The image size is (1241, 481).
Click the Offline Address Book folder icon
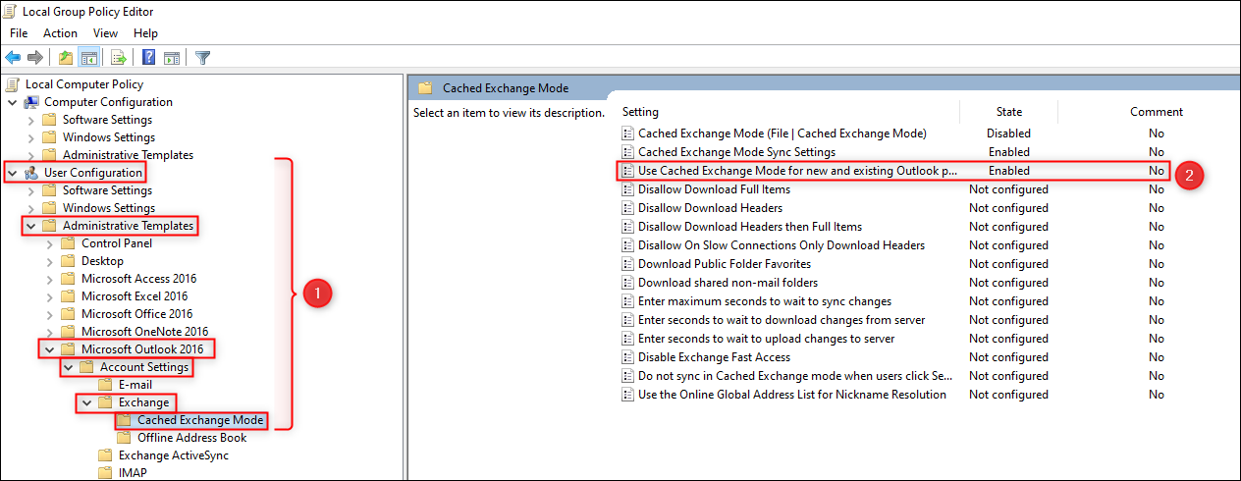click(124, 438)
